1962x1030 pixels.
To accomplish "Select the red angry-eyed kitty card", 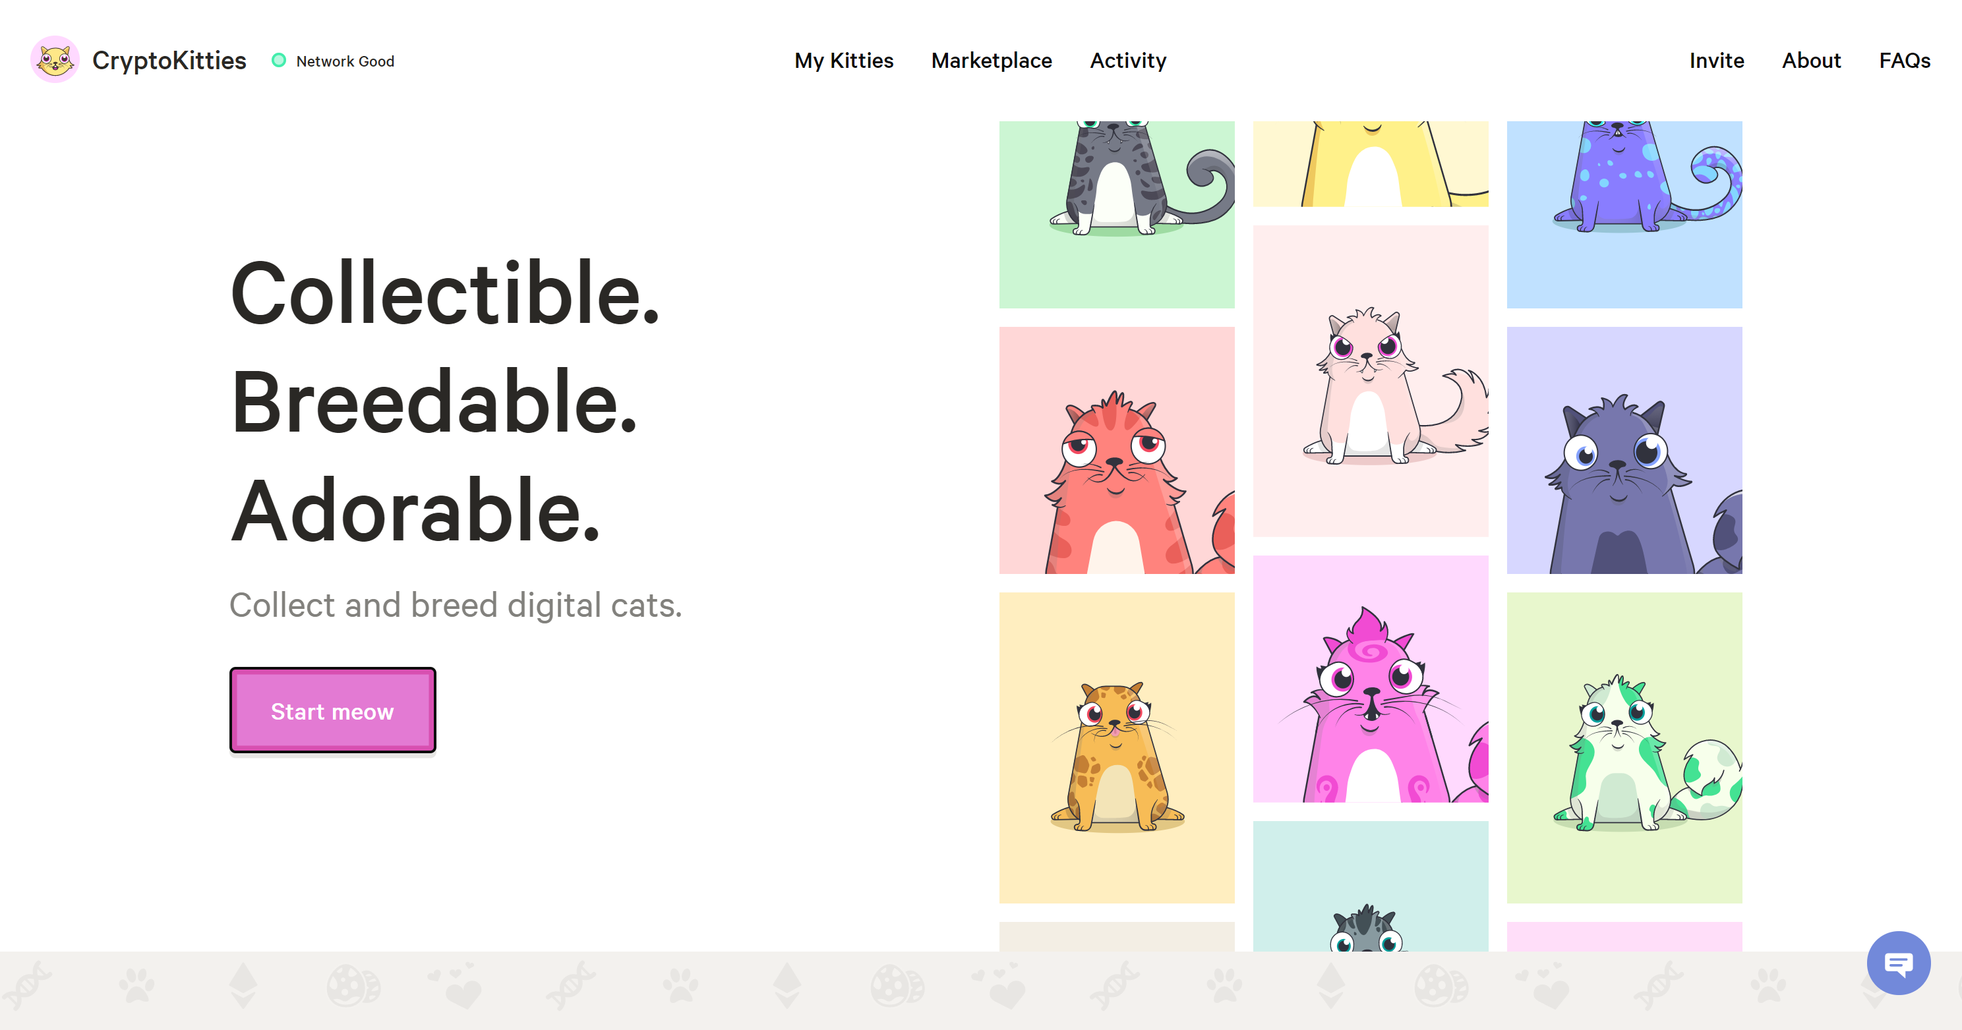I will tap(1117, 451).
